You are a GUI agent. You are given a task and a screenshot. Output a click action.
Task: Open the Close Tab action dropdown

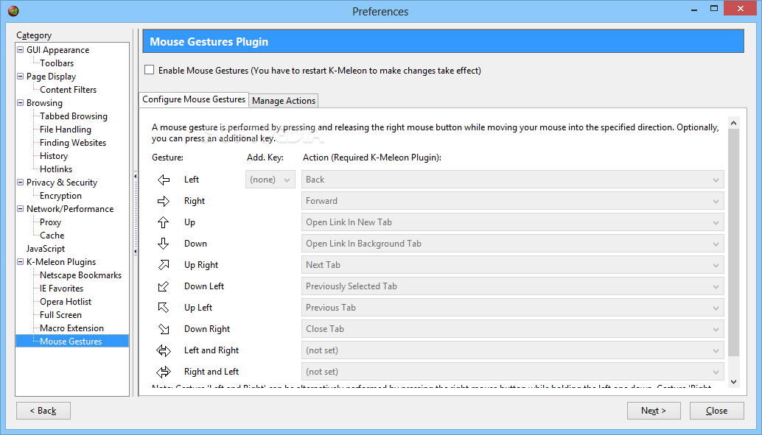[x=513, y=329]
